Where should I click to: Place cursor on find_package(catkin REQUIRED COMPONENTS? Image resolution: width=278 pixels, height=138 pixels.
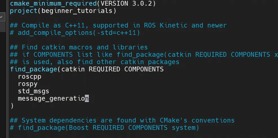(87, 69)
